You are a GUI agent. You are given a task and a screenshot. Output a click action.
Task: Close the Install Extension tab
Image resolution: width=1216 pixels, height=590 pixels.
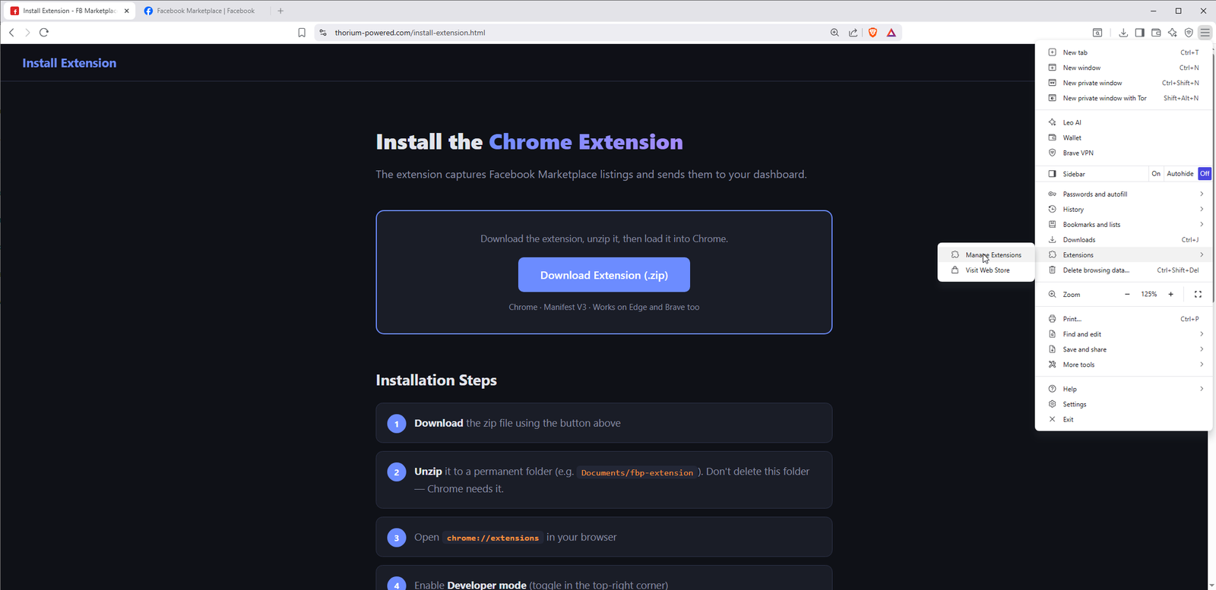tap(127, 11)
